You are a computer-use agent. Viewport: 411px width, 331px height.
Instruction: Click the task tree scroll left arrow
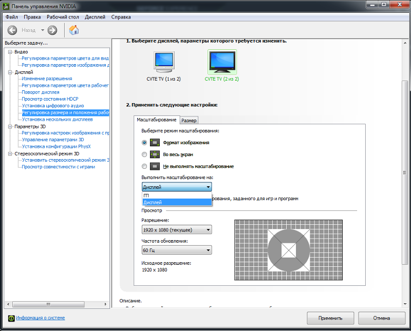point(8,304)
